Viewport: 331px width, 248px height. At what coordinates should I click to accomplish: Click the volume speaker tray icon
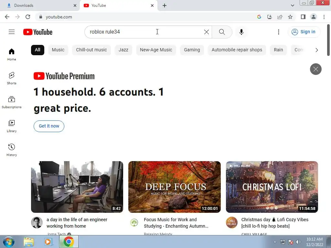(298, 242)
